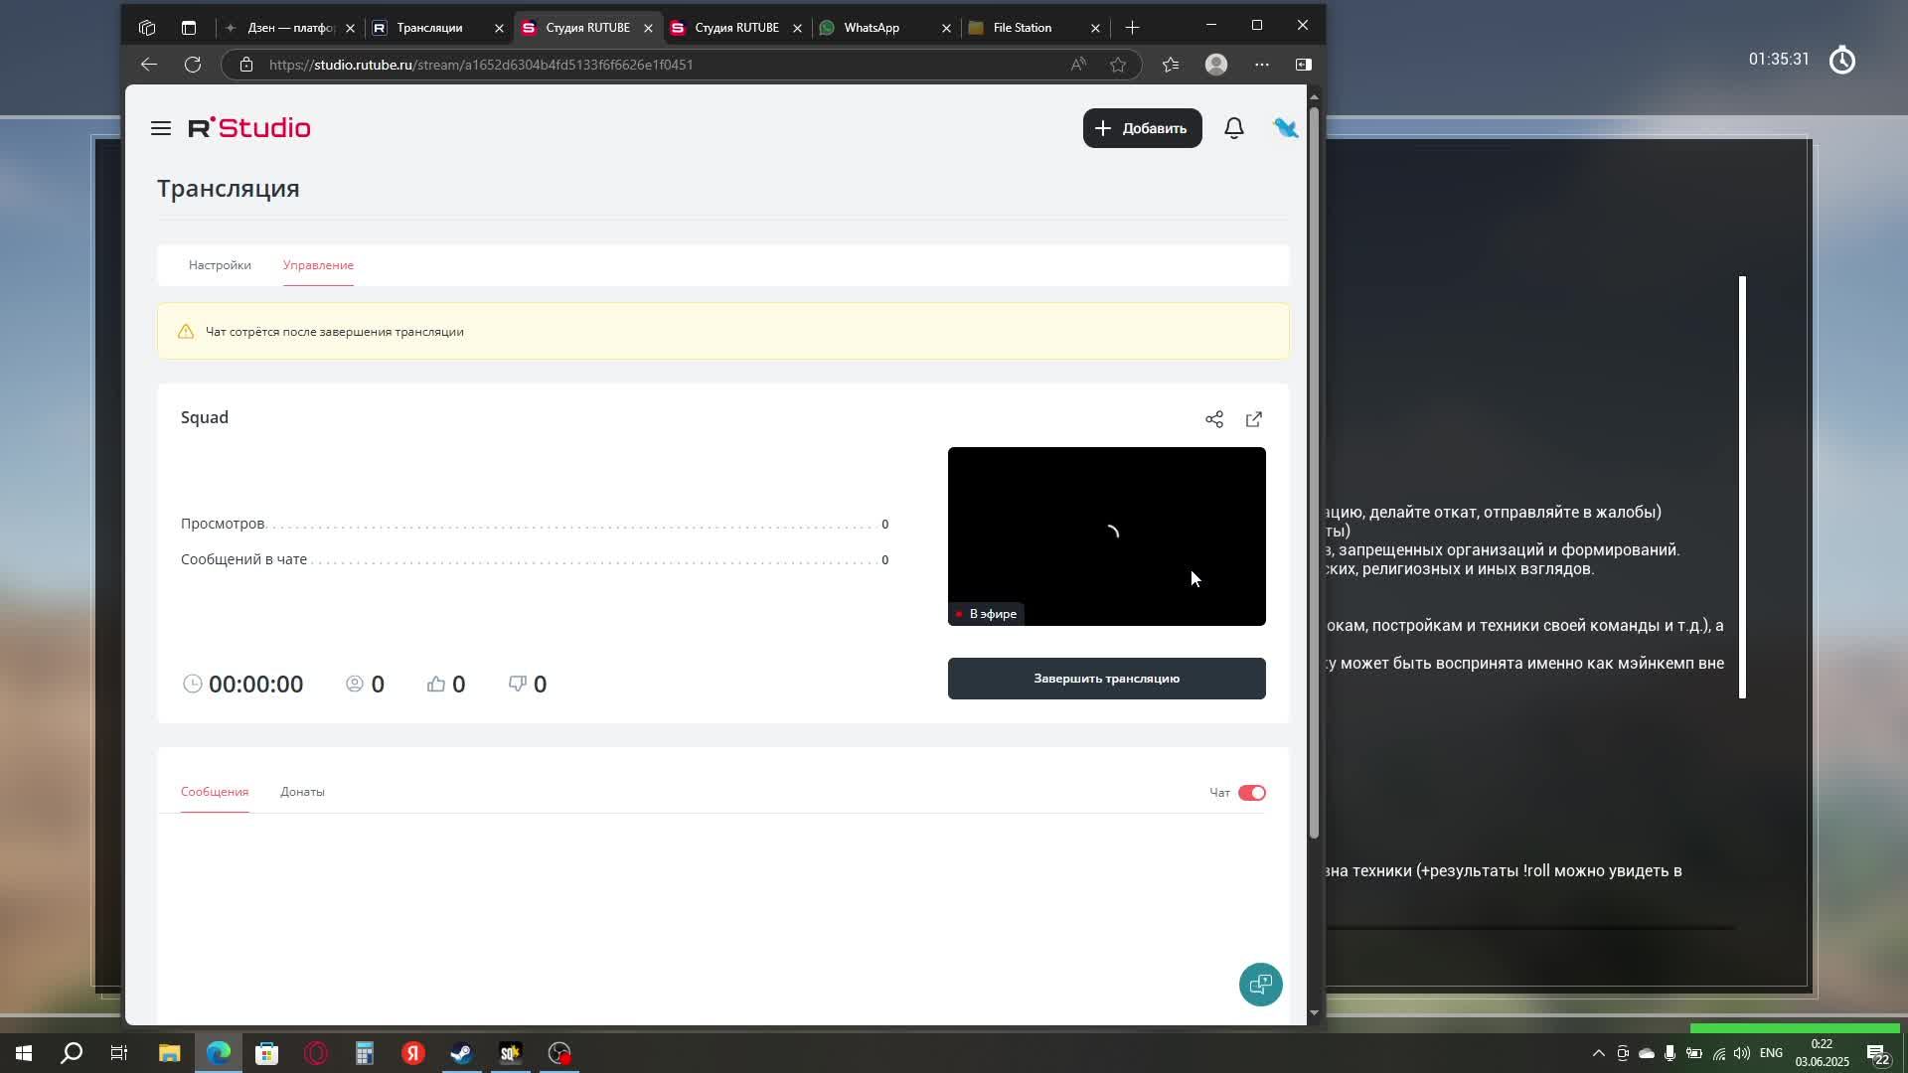Viewport: 1908px width, 1073px height.
Task: Disable the chat toggle switch
Action: point(1251,793)
